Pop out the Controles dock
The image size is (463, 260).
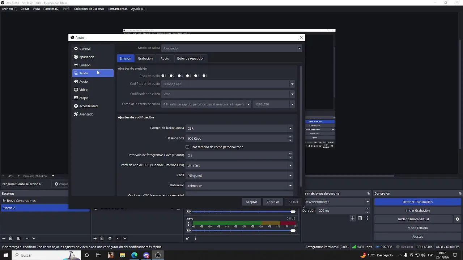point(460,194)
